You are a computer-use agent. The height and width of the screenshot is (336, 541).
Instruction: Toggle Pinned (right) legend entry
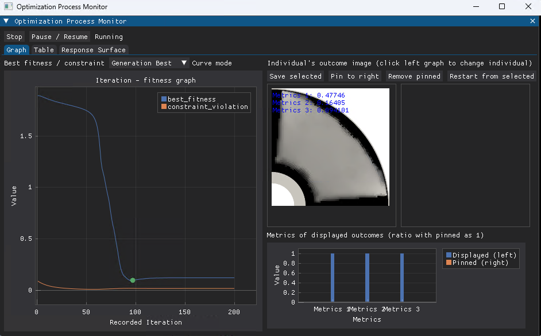pos(477,263)
